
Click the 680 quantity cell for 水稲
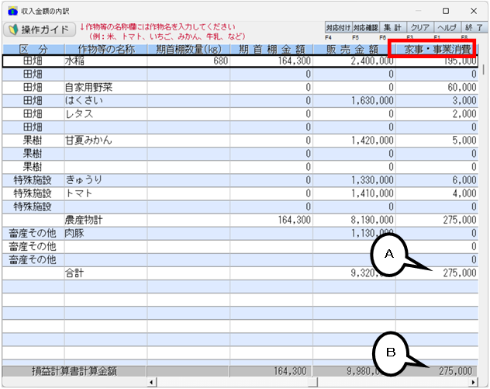[x=188, y=61]
